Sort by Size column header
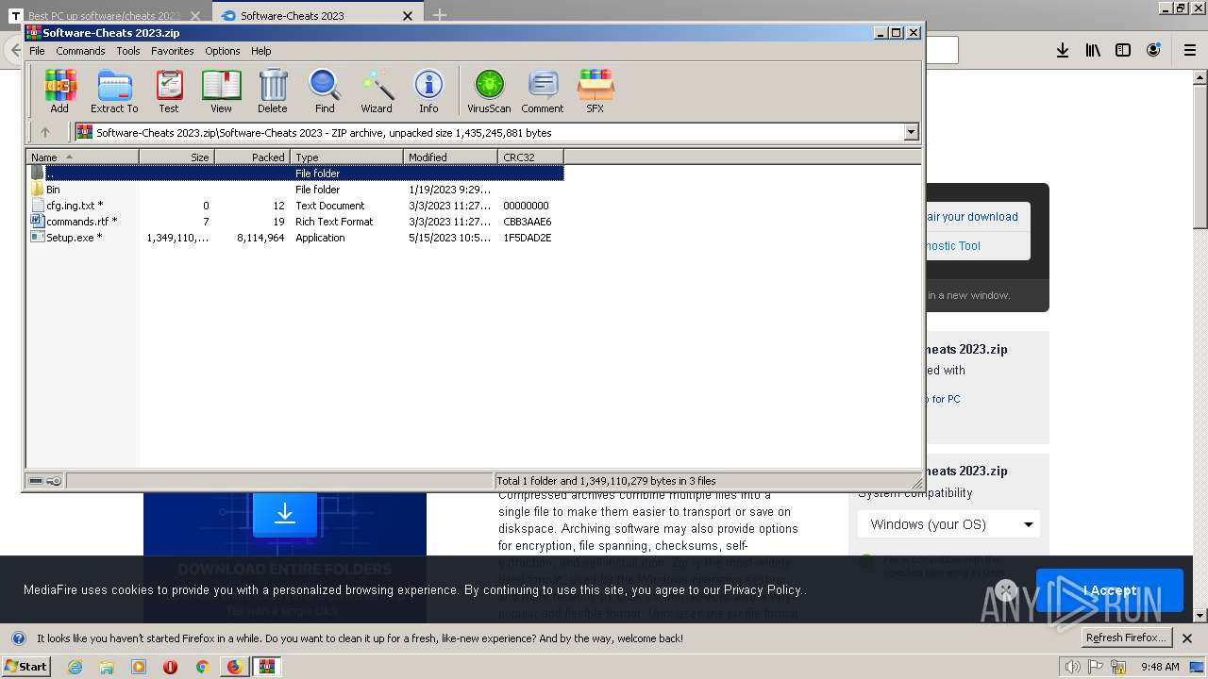Image resolution: width=1208 pixels, height=679 pixels. (177, 157)
